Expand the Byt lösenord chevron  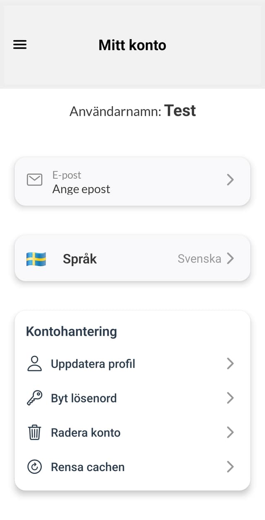coord(230,398)
